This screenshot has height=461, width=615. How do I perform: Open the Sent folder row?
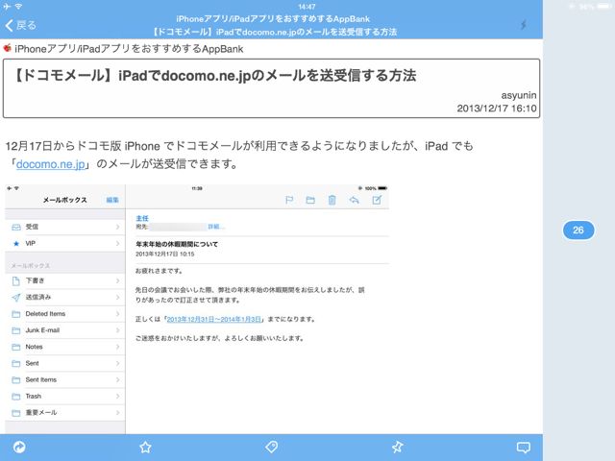(65, 363)
